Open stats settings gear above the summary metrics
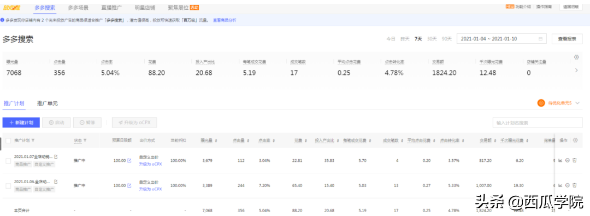 (576, 57)
